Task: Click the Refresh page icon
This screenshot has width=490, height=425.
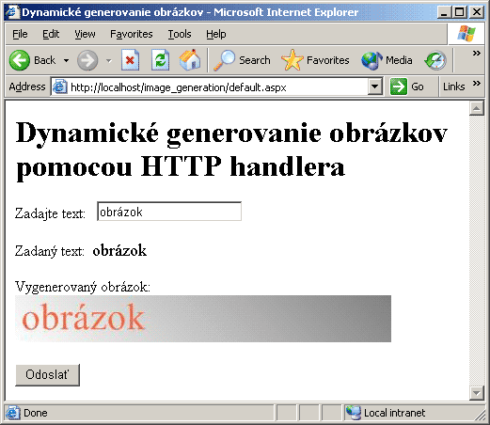Action: (x=161, y=60)
